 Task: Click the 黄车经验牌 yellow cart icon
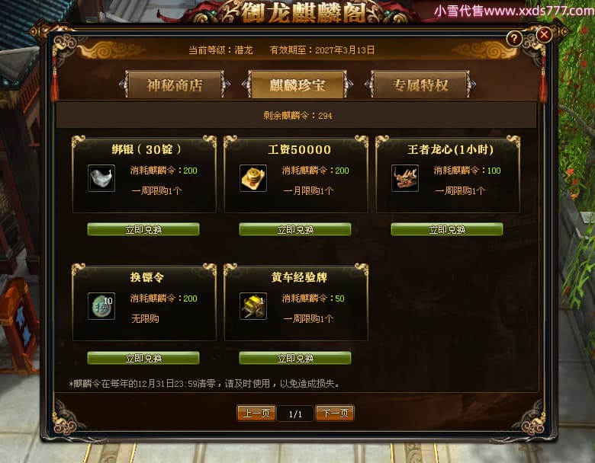point(253,306)
